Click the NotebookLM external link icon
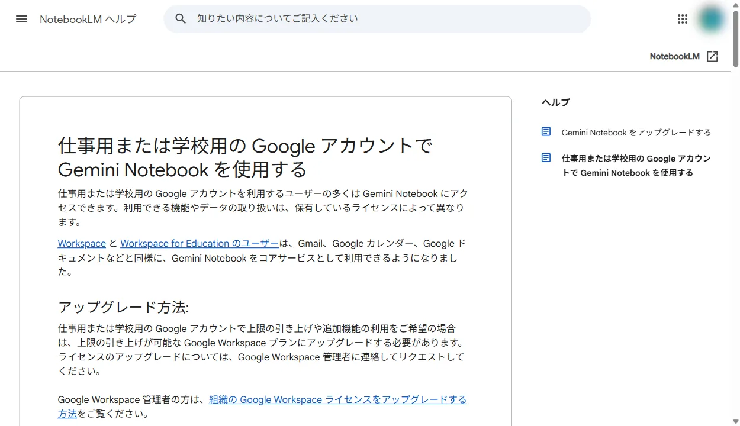The width and height of the screenshot is (740, 426). [x=713, y=56]
